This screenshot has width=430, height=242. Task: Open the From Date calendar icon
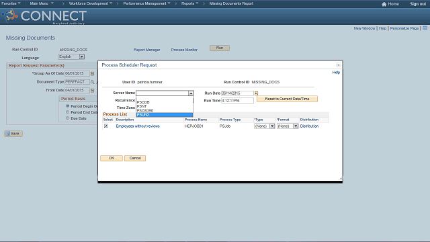click(93, 90)
